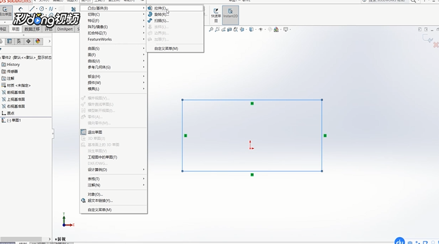
Task: Click the trim entities scissors icon
Action: [73, 9]
